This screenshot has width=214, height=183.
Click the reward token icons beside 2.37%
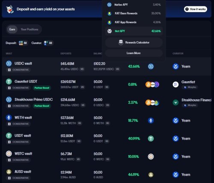[x=152, y=103]
